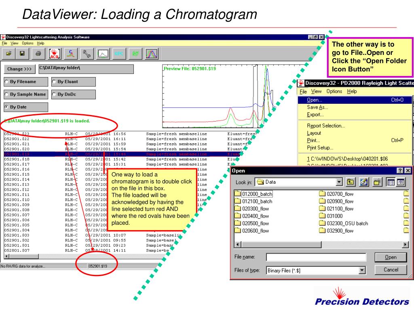Viewport: 414px width, 310px height.
Task: Select the 032300_OSU batch folder
Action: [344, 223]
